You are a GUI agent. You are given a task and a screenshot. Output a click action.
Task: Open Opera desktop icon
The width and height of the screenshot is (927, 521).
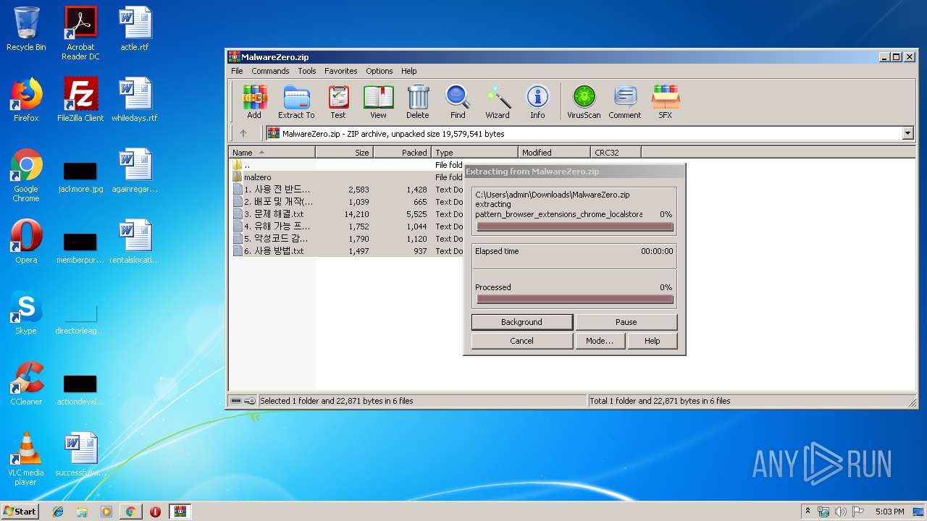tap(26, 242)
